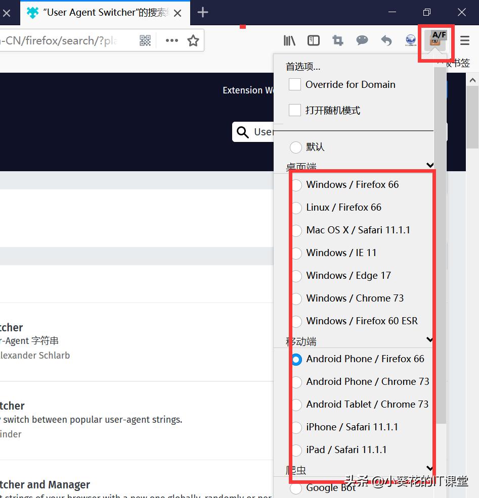Choose Windows / IE 11 user agent
This screenshot has width=479, height=498.
pyautogui.click(x=297, y=253)
